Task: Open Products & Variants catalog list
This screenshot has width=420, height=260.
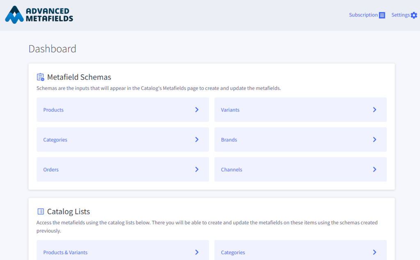Action: click(x=123, y=250)
